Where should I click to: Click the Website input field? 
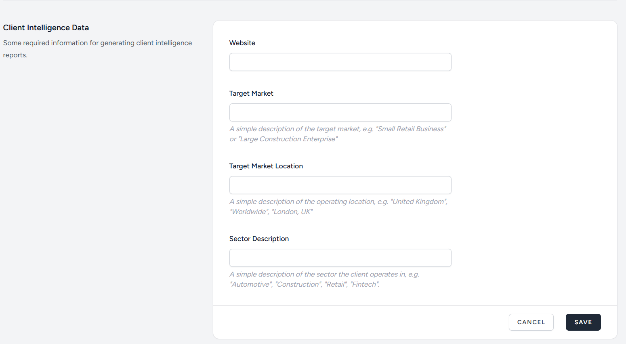pos(340,62)
